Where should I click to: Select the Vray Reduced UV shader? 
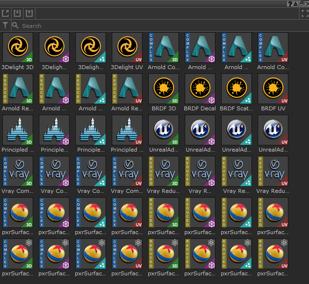point(273,171)
